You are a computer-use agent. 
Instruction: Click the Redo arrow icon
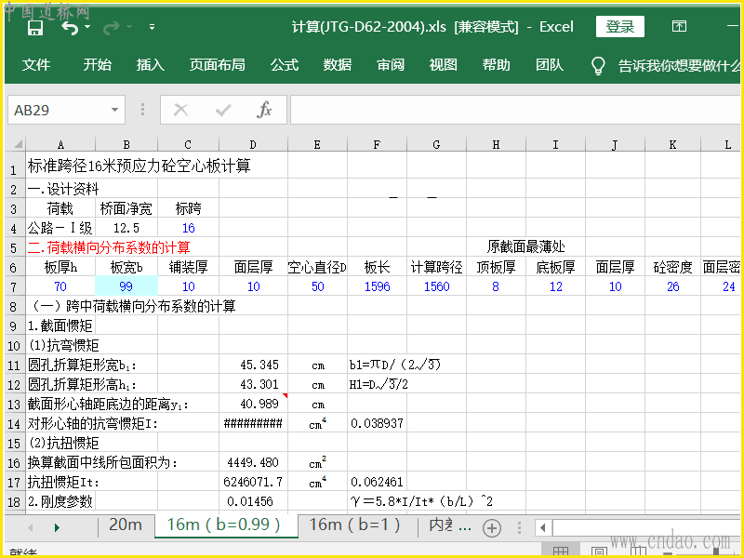click(112, 28)
